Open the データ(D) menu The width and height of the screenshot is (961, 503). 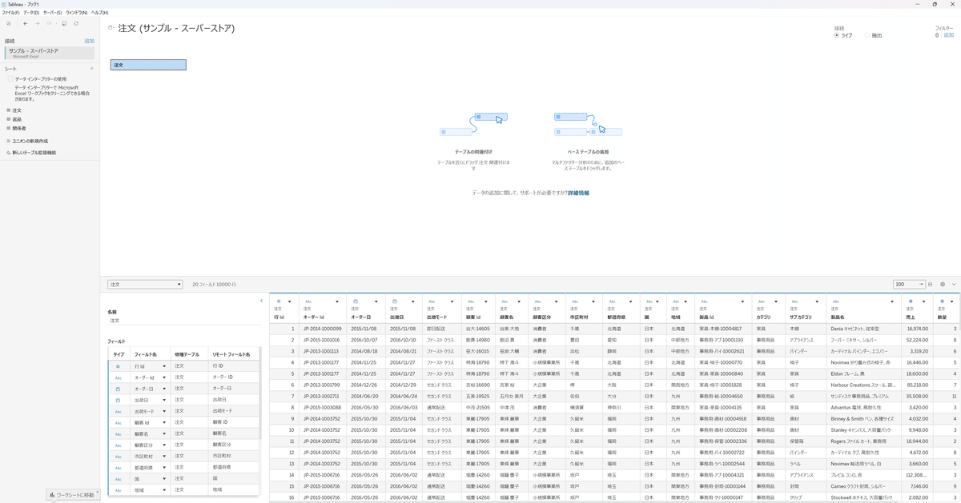31,13
